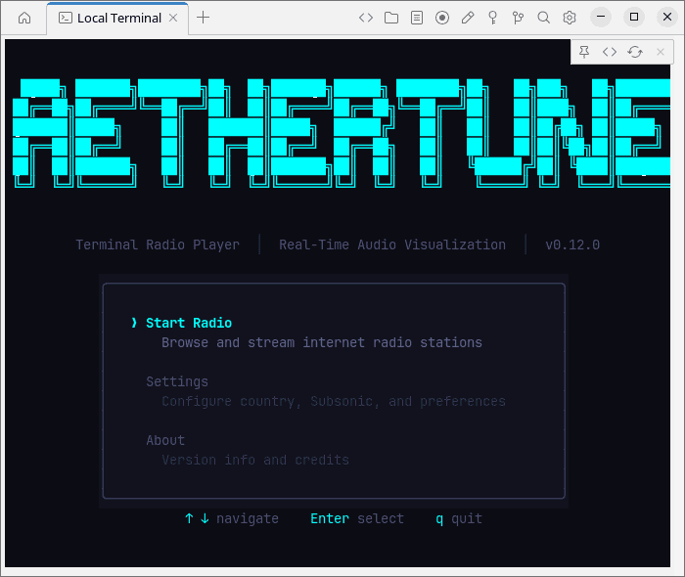This screenshot has width=685, height=577.
Task: Maximize the terminal window
Action: [634, 17]
